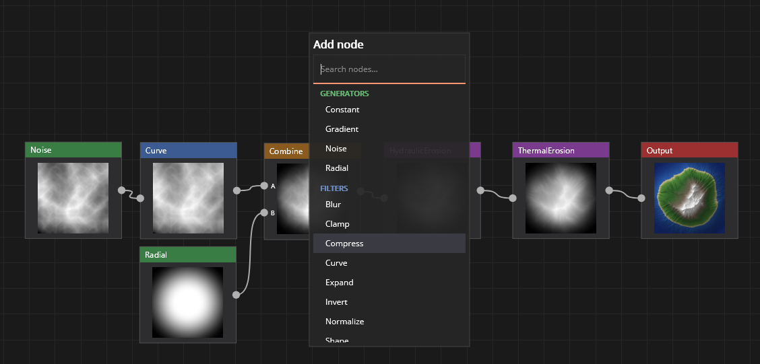The width and height of the screenshot is (760, 364).
Task: Add a Clamp filter node
Action: click(389, 223)
